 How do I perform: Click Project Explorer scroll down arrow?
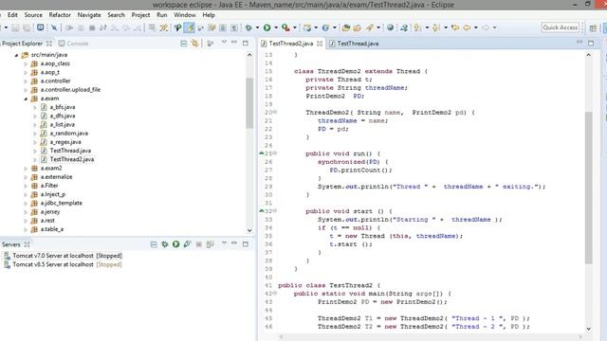[249, 230]
